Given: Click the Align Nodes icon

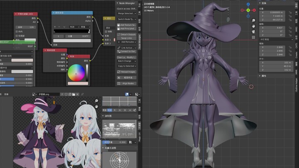Looking at the screenshot, I should (119, 83).
